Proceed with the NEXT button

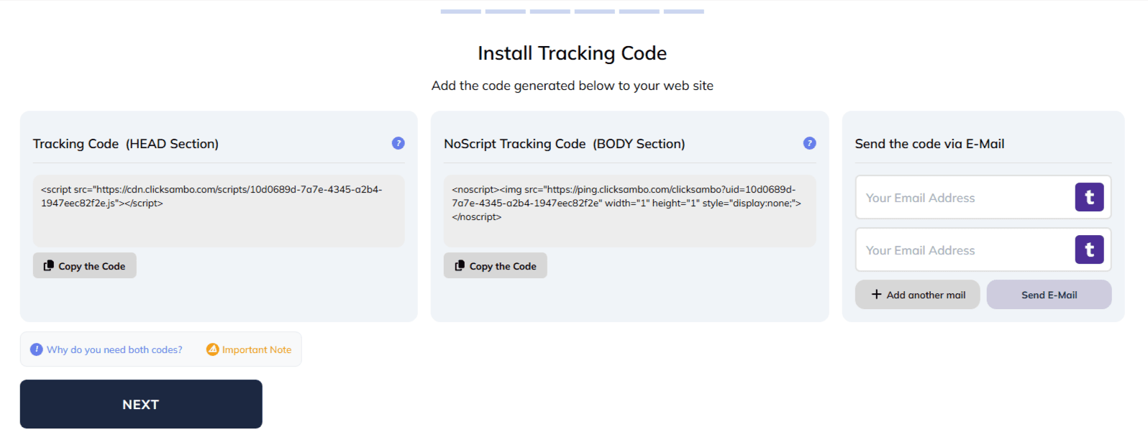point(141,404)
